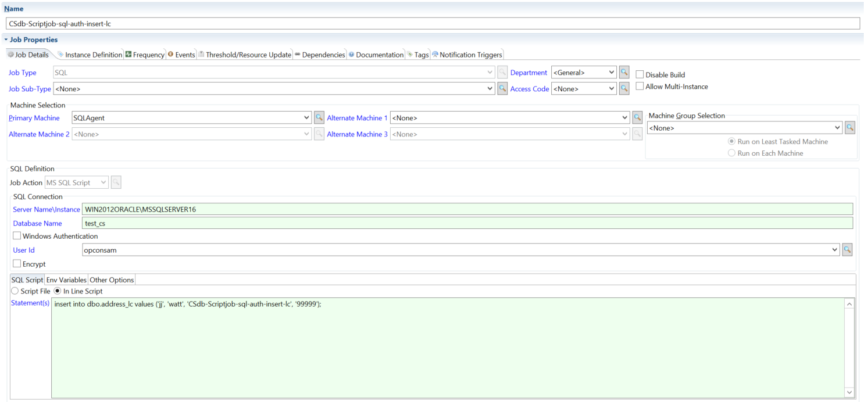
Task: Click into the job Name field
Action: (x=433, y=24)
